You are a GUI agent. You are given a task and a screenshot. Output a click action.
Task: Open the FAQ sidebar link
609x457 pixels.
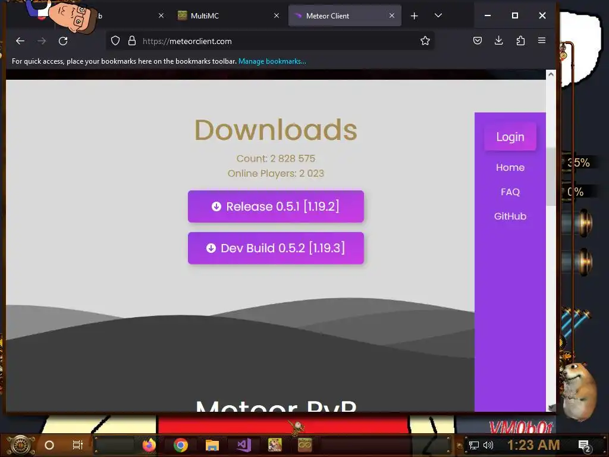click(510, 192)
